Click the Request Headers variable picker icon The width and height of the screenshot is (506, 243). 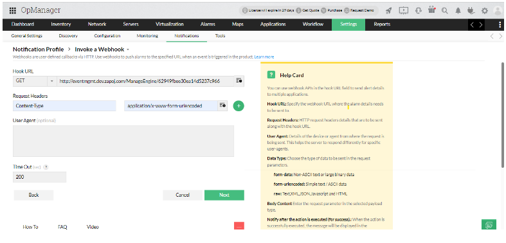coord(222,105)
